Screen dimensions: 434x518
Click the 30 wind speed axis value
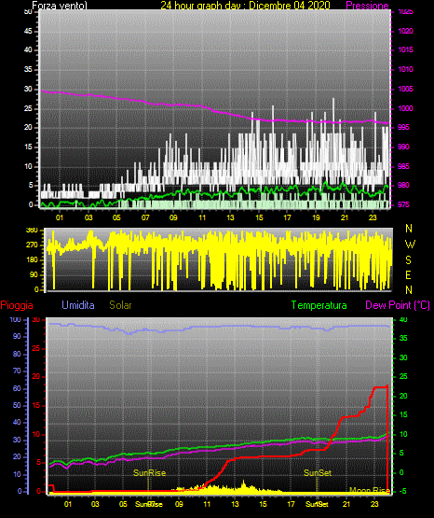click(28, 89)
